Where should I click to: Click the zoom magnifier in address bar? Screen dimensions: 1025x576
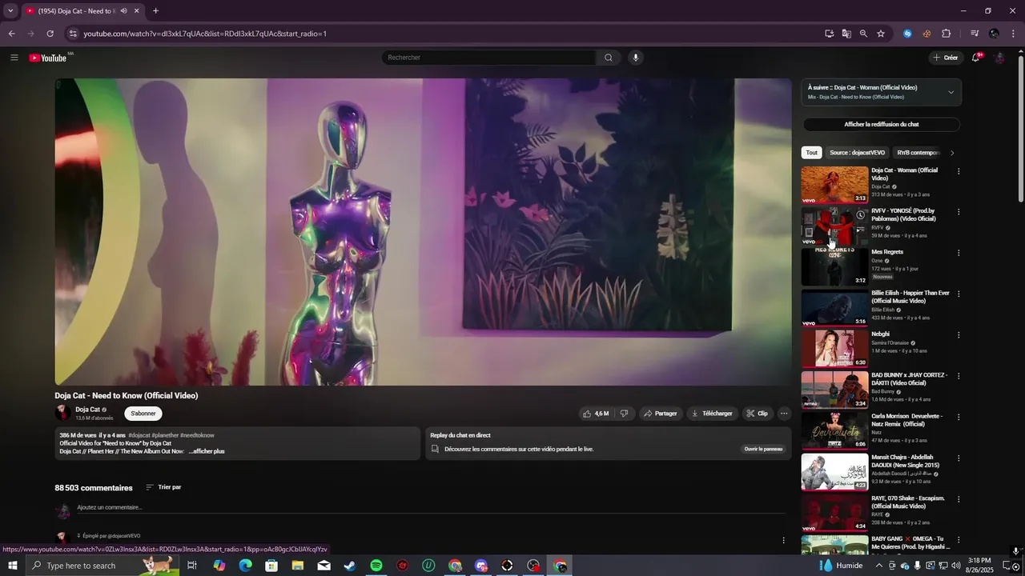click(x=863, y=34)
